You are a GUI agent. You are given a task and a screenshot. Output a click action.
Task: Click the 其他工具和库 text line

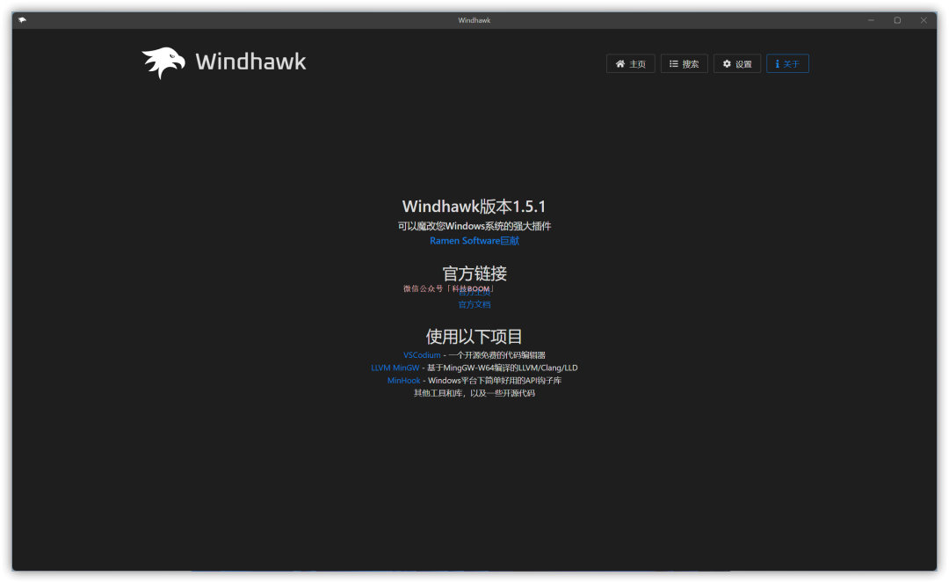474,393
